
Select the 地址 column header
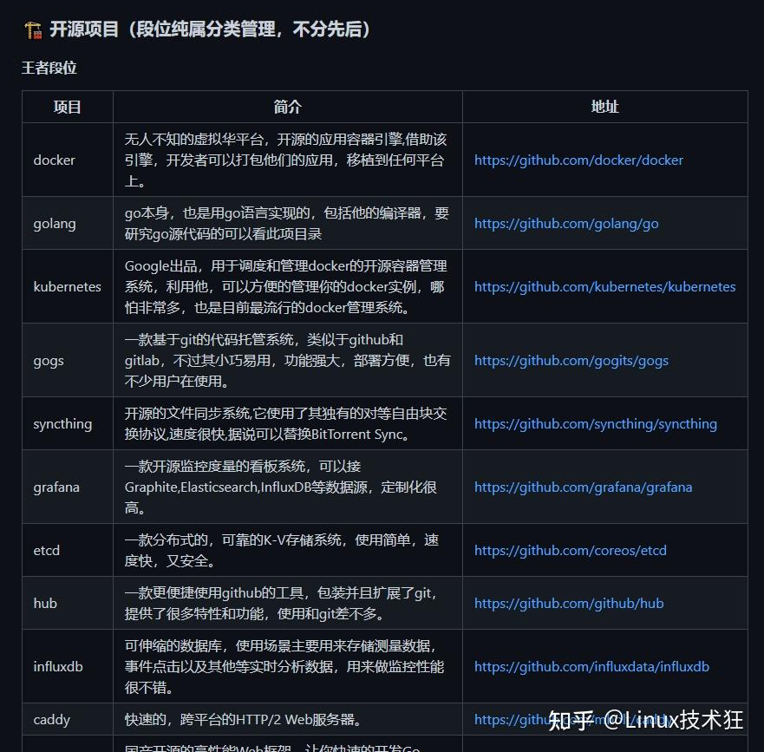(604, 107)
